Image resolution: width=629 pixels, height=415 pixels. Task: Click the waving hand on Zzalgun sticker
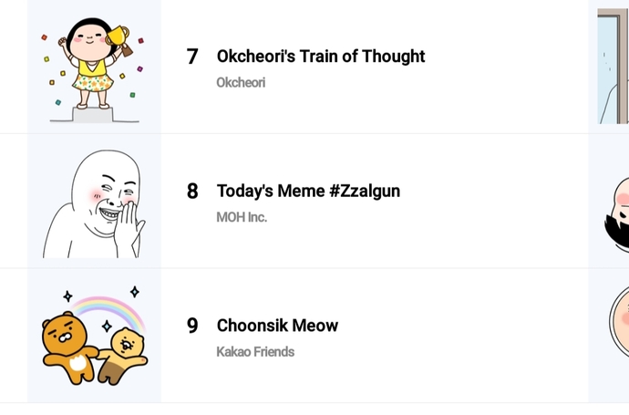[129, 229]
